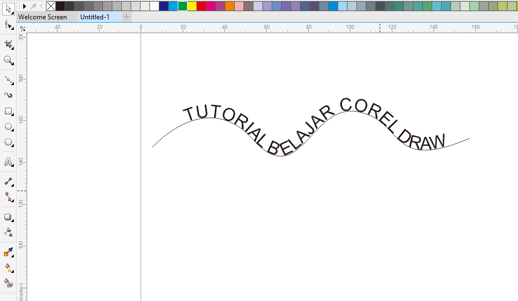Switch to the Welcome Screen tab

tap(43, 17)
